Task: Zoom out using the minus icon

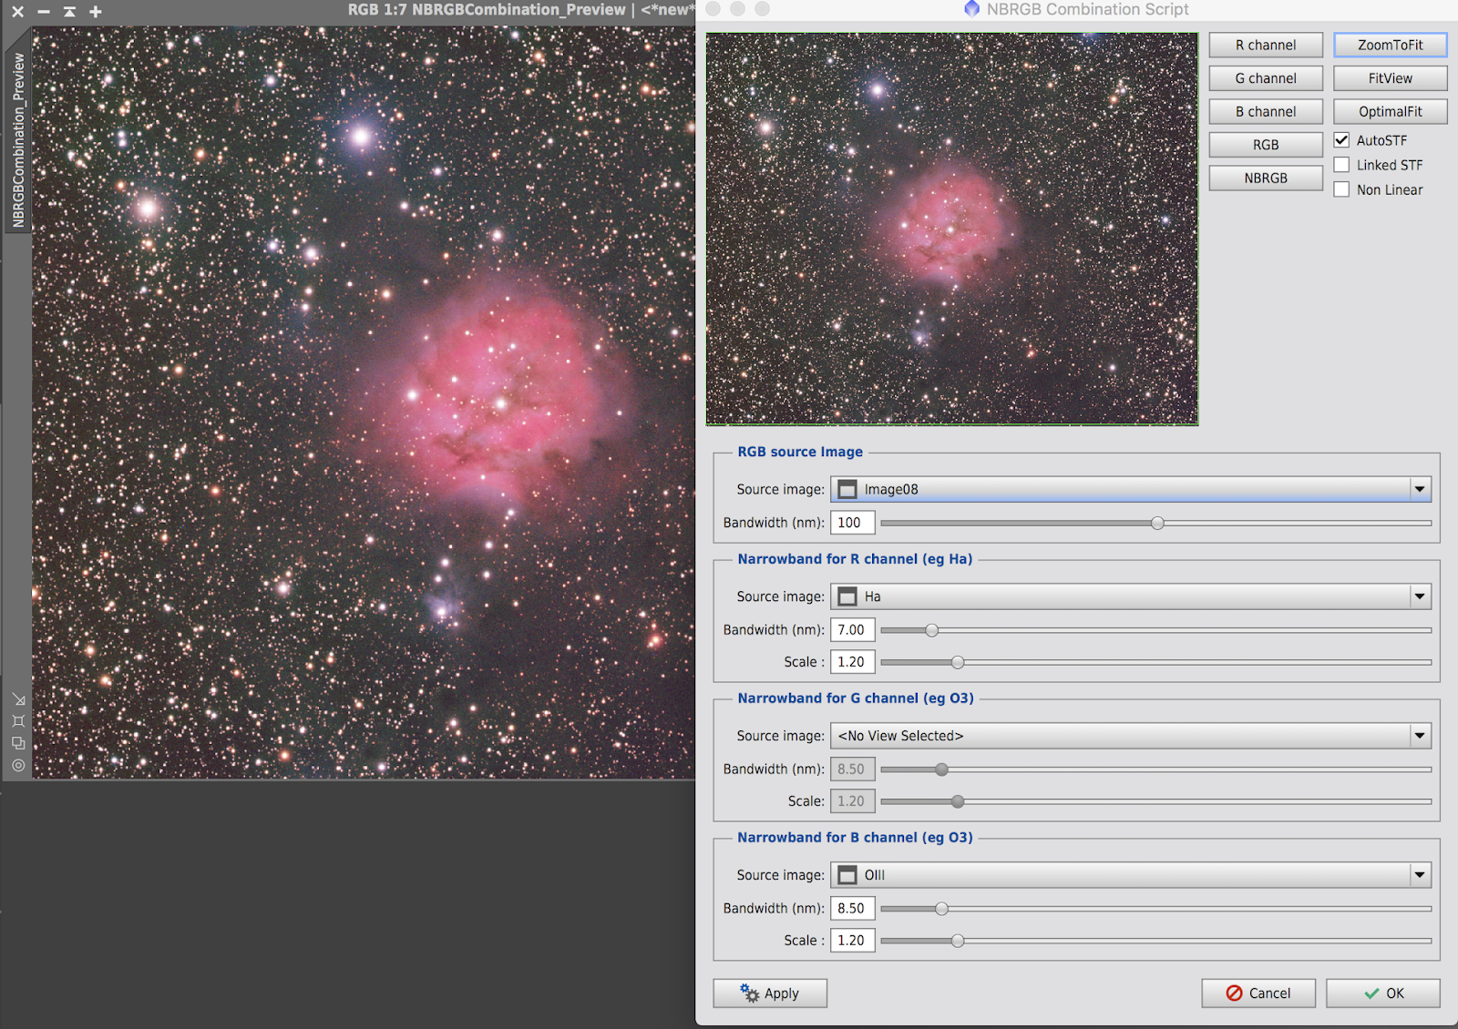Action: pos(43,13)
